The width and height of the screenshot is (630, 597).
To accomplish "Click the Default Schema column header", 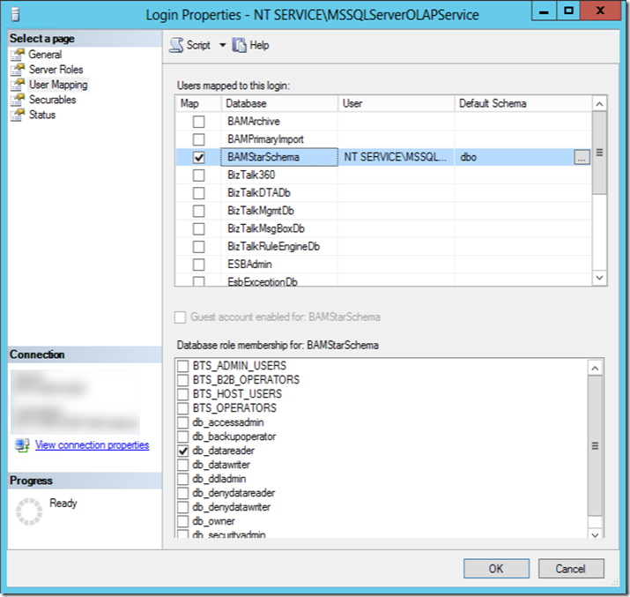I will coord(523,104).
